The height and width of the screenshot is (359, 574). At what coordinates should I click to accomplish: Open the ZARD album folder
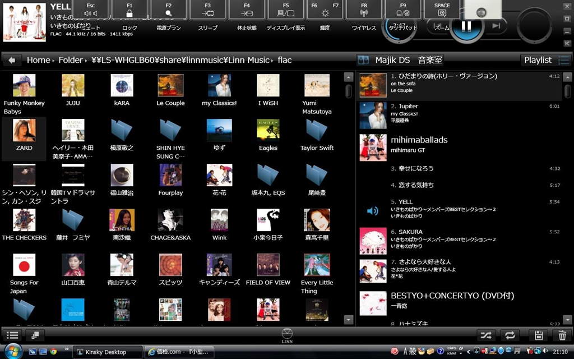click(x=24, y=135)
